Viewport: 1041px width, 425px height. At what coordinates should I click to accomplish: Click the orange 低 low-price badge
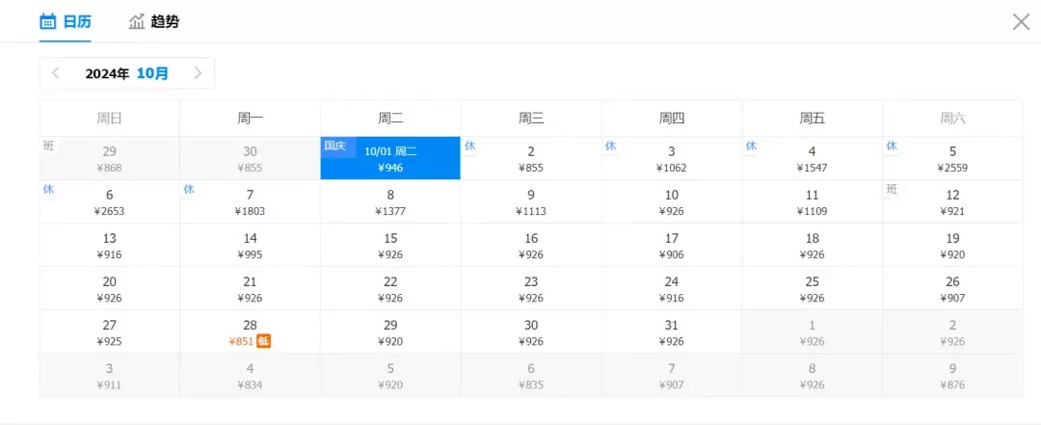[x=263, y=341]
